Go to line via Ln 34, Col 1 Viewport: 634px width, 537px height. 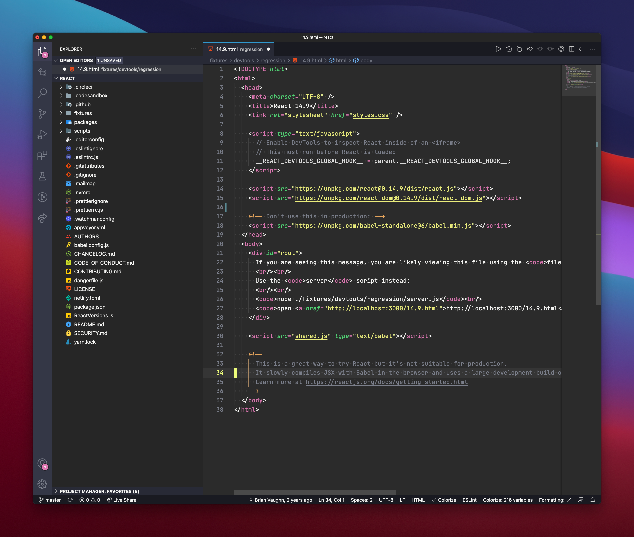pyautogui.click(x=331, y=500)
